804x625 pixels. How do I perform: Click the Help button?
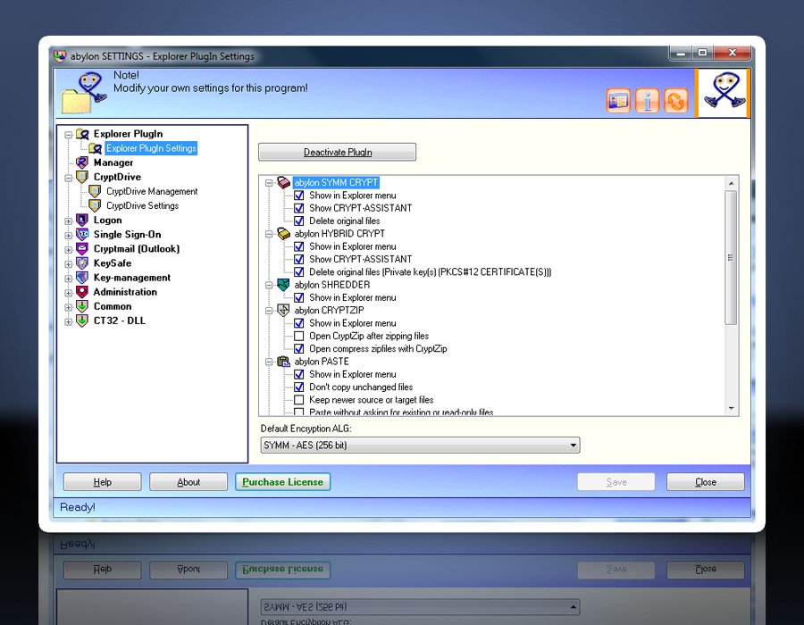click(x=102, y=482)
